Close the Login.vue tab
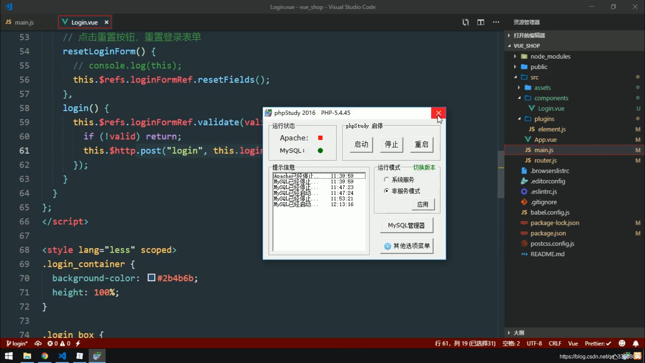Screen dimensions: 645x363 pyautogui.click(x=106, y=22)
